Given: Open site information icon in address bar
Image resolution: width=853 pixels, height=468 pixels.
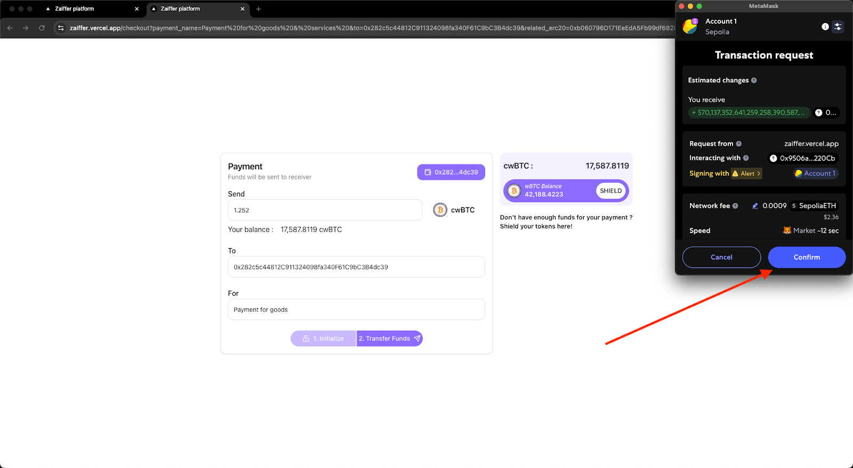Looking at the screenshot, I should (61, 28).
